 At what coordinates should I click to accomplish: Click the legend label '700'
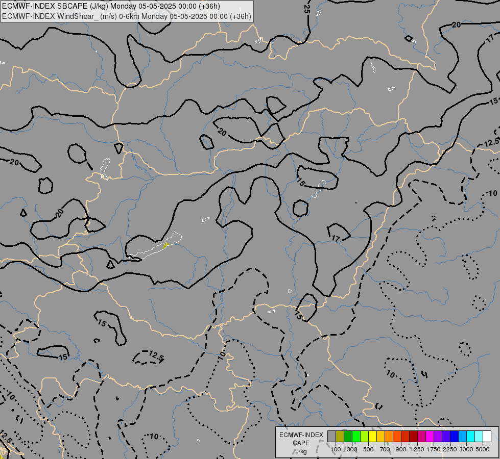(x=385, y=449)
